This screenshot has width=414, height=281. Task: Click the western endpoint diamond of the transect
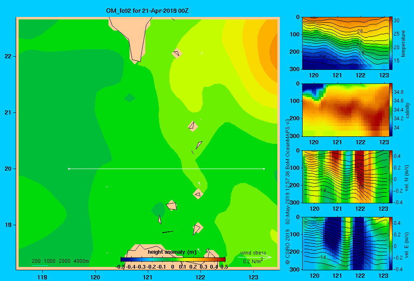tap(69, 169)
